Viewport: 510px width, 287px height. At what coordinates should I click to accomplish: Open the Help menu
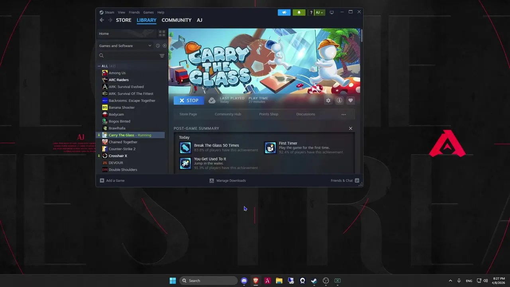[161, 12]
